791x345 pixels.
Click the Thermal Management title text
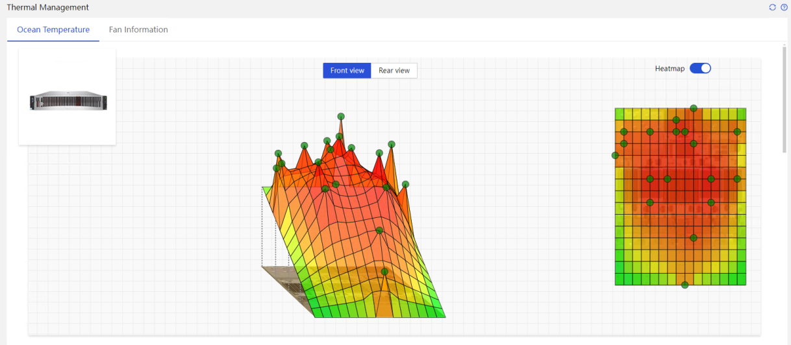pyautogui.click(x=48, y=8)
